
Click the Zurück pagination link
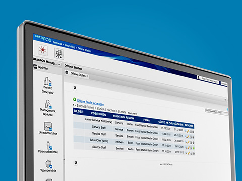click(x=100, y=109)
